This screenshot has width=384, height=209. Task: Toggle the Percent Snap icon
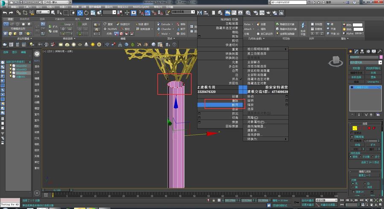click(x=154, y=13)
